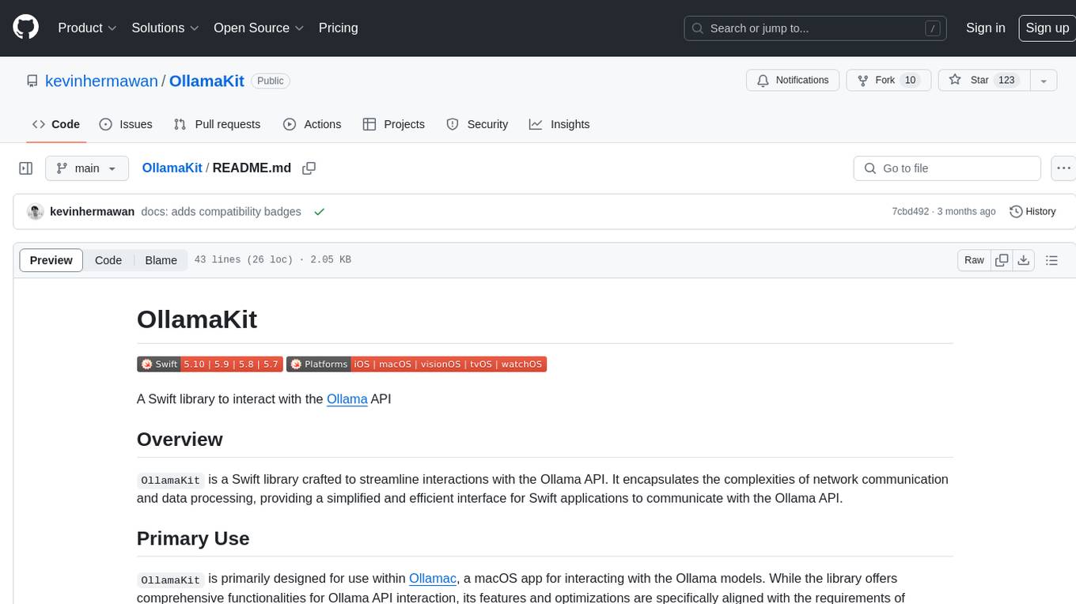
Task: Download the raw file
Action: [x=1023, y=260]
